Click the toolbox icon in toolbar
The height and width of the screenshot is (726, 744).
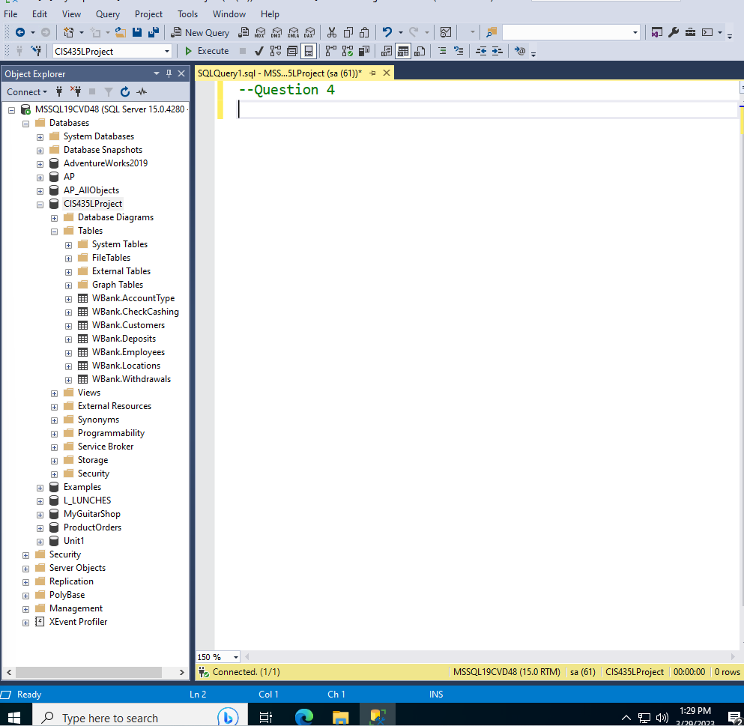(x=690, y=32)
